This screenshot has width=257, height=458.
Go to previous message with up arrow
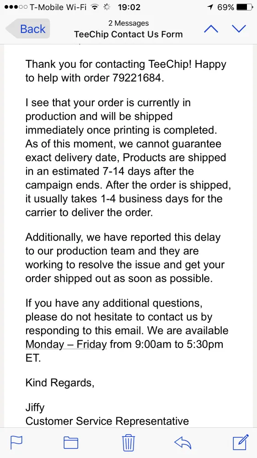click(x=211, y=28)
